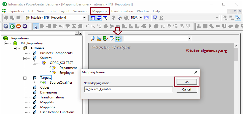
Task: Click the SQL transformation icon
Action: 218,26
